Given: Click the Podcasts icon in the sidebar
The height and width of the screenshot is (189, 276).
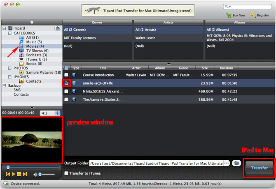Looking at the screenshot, I should [21, 55].
